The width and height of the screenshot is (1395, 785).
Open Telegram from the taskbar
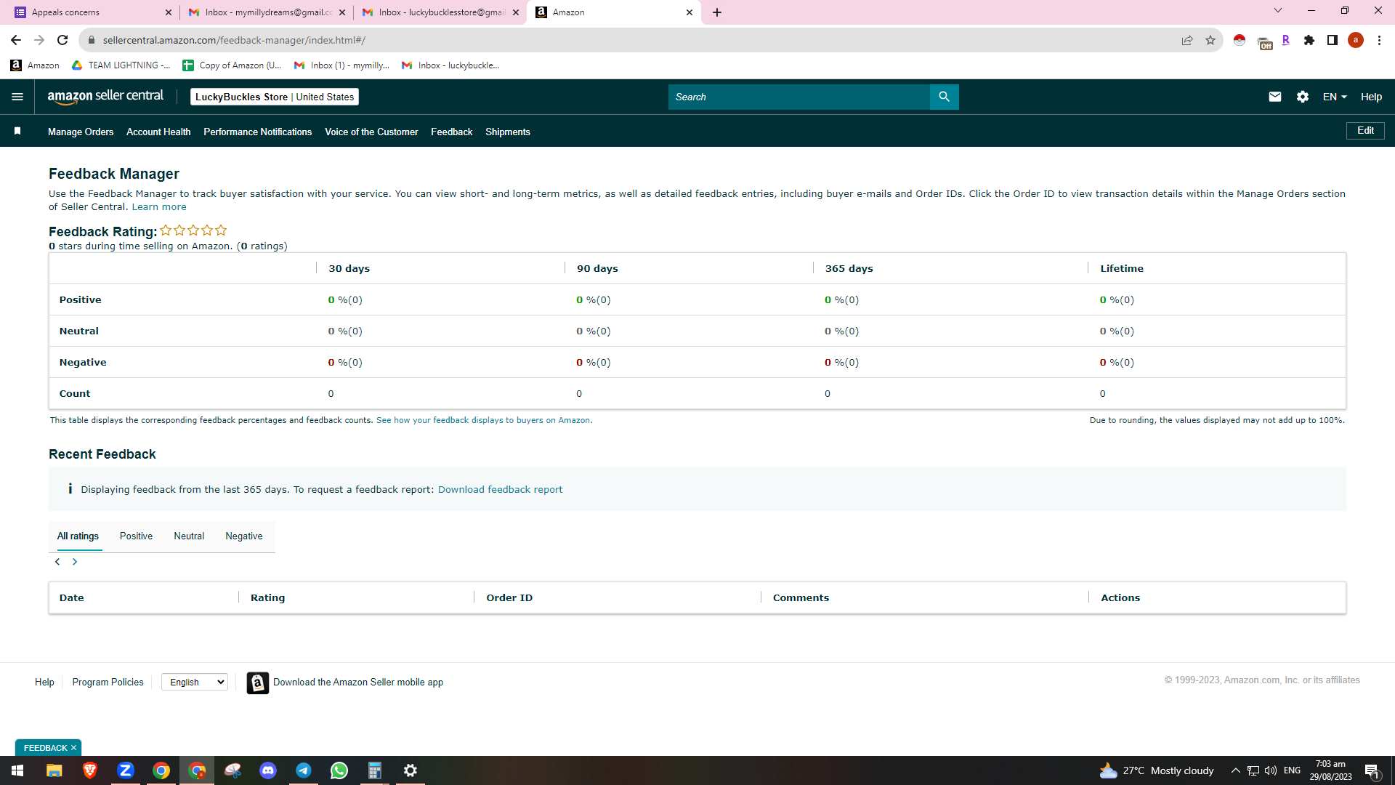304,770
